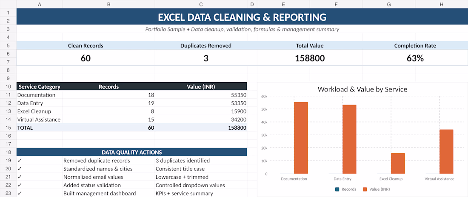Select Data Entry records value 19
This screenshot has width=468, height=197.
[108, 103]
